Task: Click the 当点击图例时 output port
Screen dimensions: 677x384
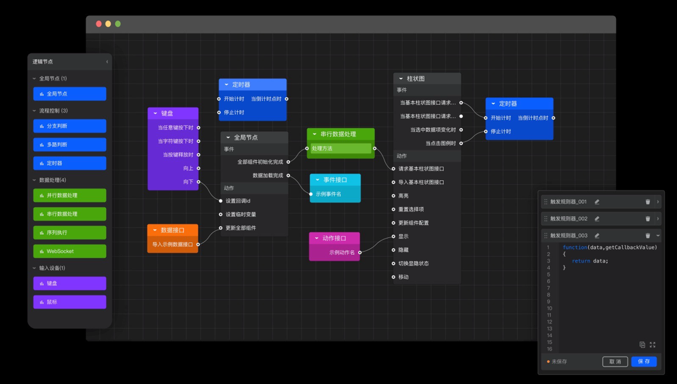Action: [461, 143]
